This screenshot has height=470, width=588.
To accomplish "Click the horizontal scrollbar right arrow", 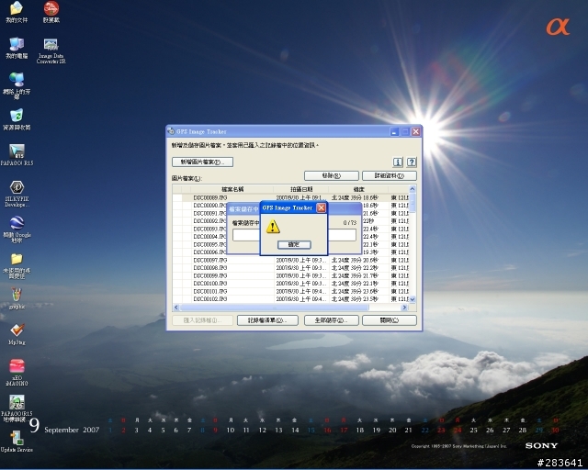I will click(x=404, y=308).
